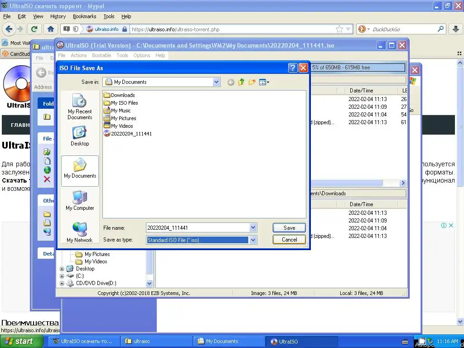Click the Save button in ISO File Save As
The height and width of the screenshot is (348, 464).
289,227
